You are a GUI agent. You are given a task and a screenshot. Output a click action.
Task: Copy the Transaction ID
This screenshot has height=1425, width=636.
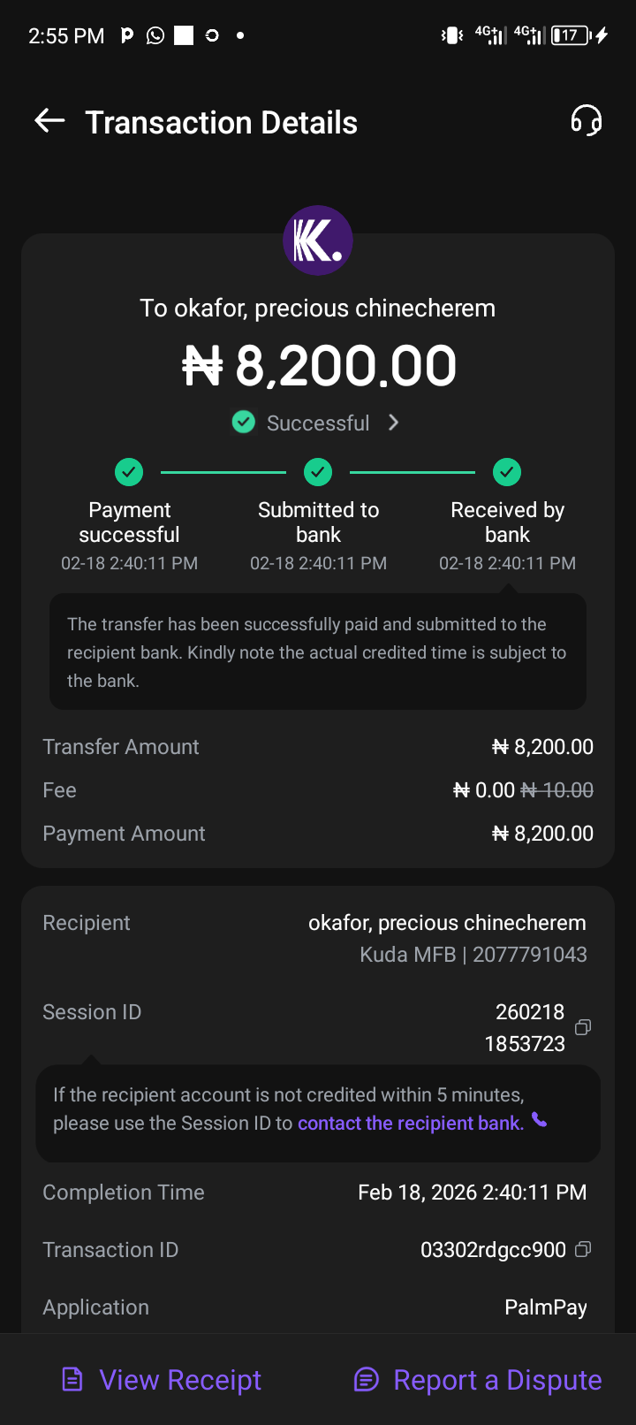click(583, 1249)
